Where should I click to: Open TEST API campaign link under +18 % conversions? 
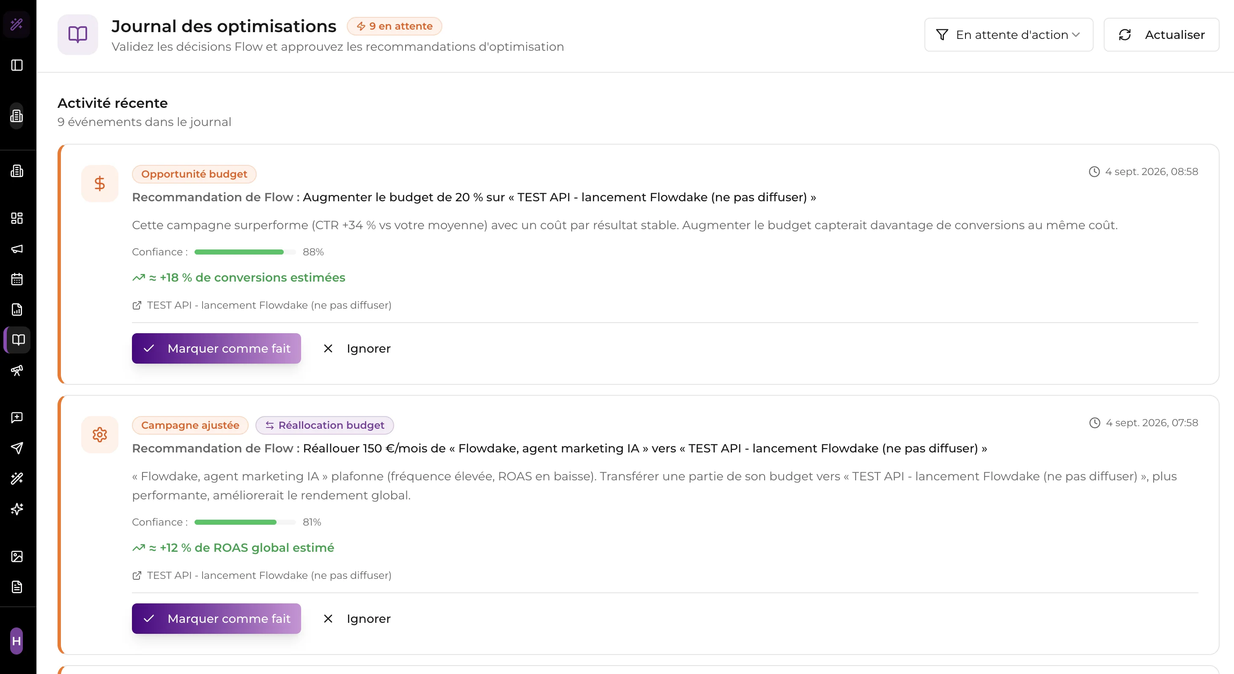coord(262,305)
